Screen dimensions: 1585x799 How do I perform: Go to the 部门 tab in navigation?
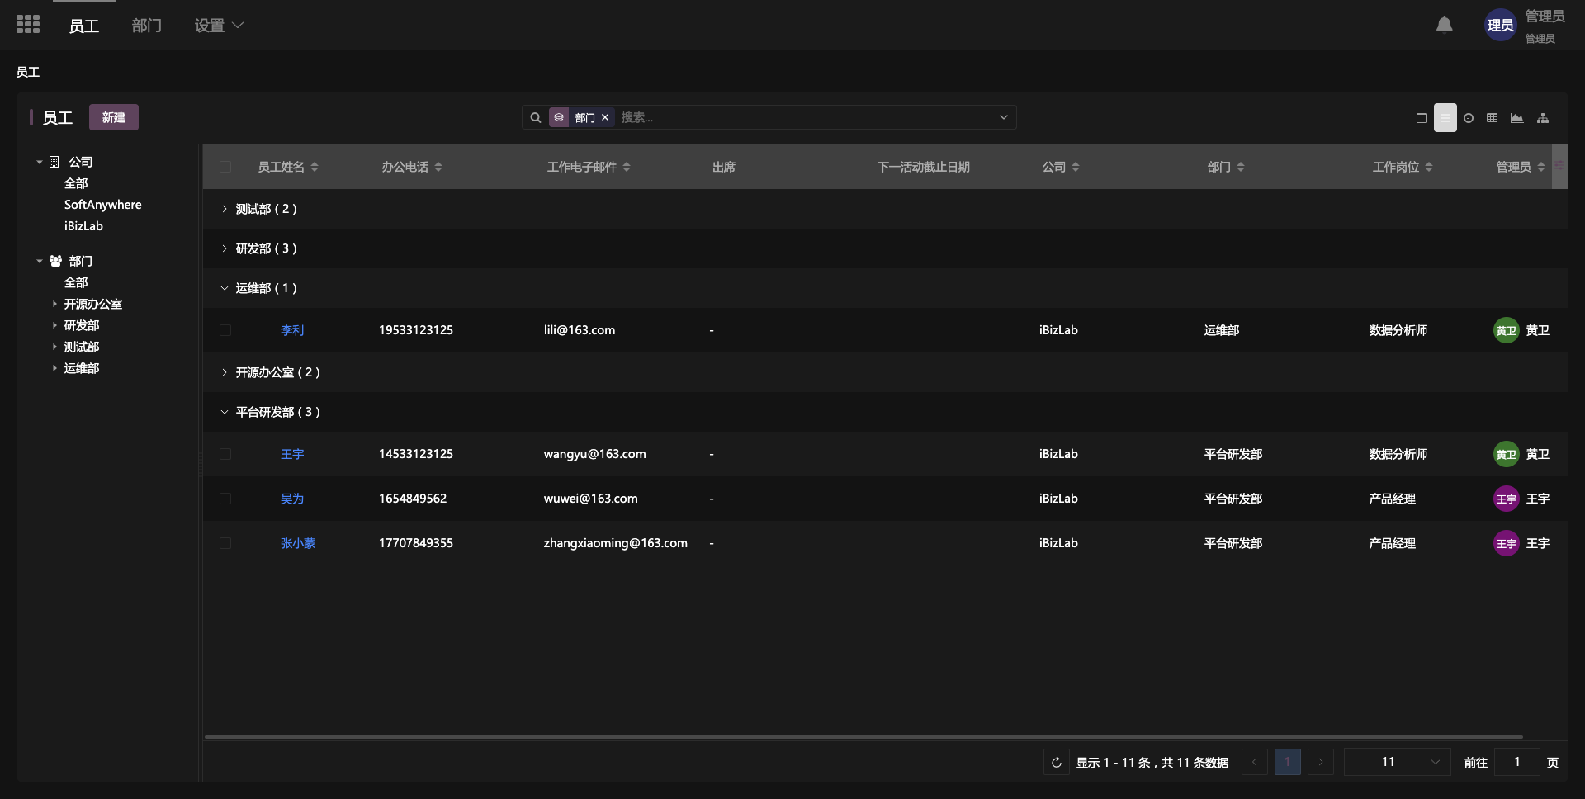click(146, 26)
